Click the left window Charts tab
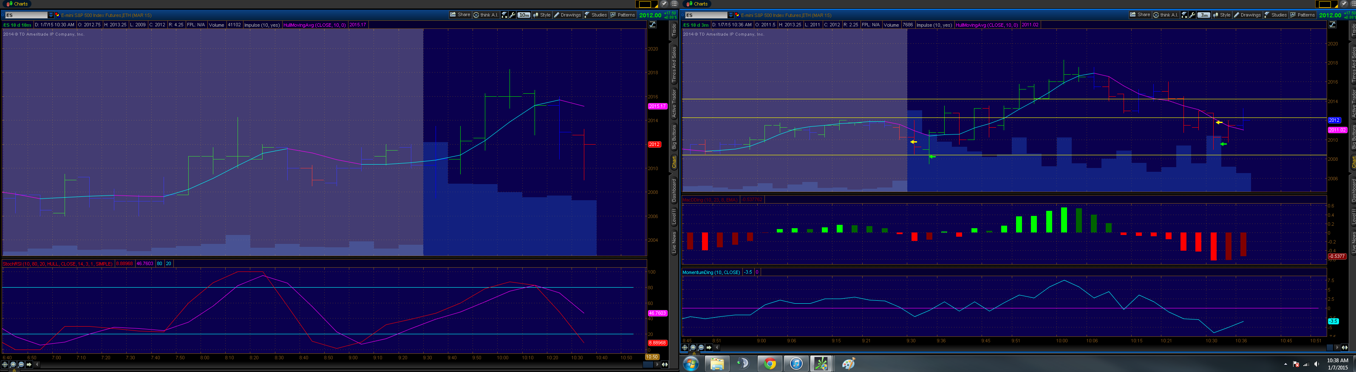 point(17,4)
